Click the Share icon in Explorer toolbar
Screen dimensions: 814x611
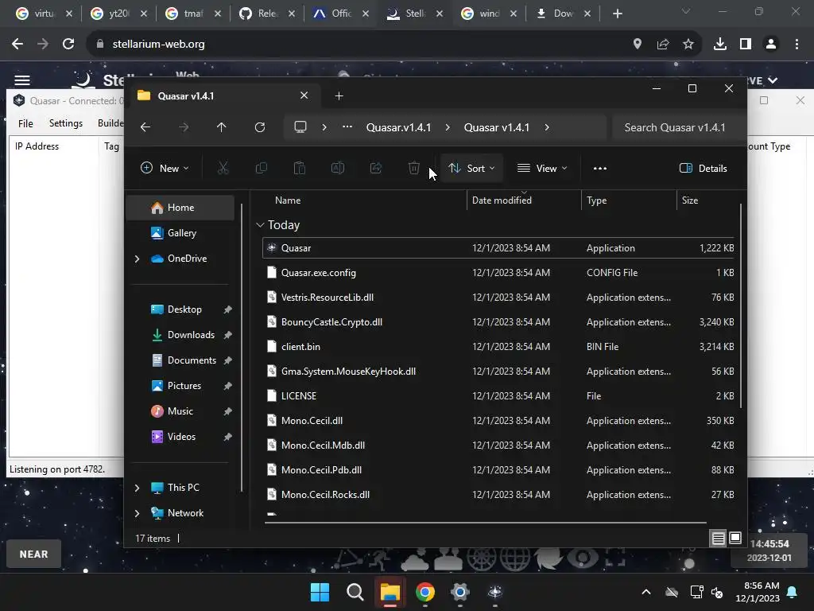(376, 168)
